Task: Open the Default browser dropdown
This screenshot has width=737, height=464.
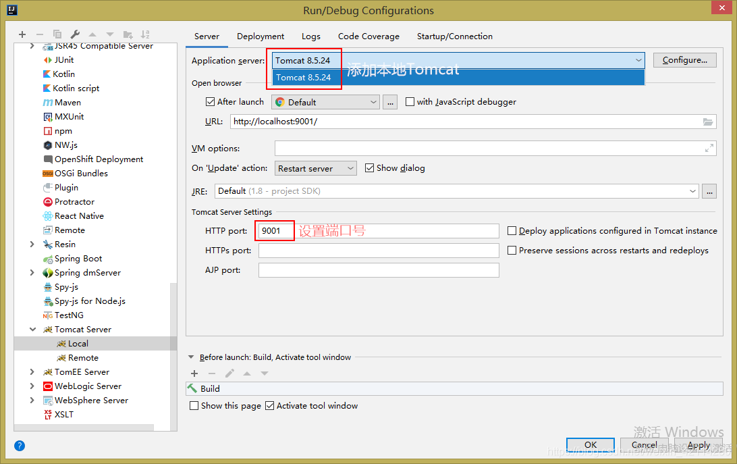Action: pos(325,102)
